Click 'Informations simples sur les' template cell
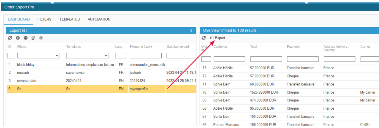 (x=90, y=65)
